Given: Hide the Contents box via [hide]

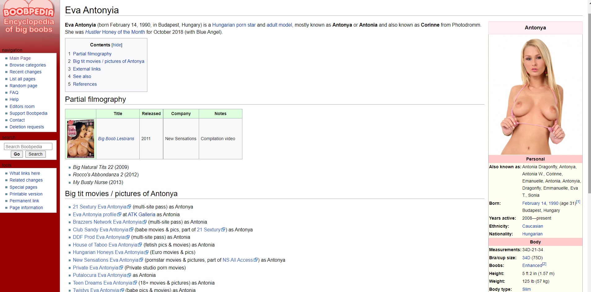Looking at the screenshot, I should coord(117,45).
